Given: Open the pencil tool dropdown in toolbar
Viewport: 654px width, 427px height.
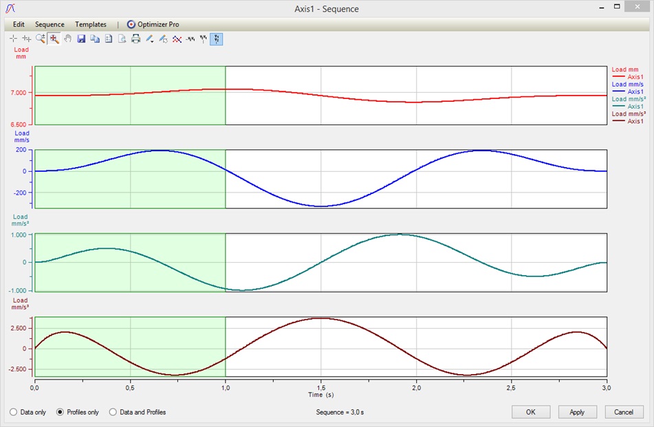Looking at the screenshot, I should tap(150, 39).
